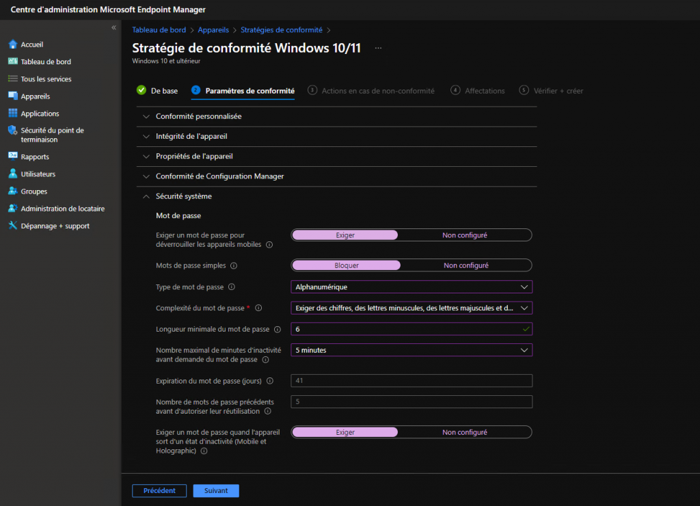Follow the Stratégies de conformité breadcrumb link
The height and width of the screenshot is (506, 700).
282,30
